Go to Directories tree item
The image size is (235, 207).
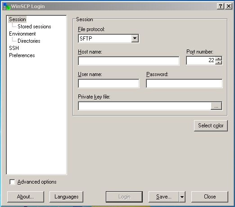29,41
